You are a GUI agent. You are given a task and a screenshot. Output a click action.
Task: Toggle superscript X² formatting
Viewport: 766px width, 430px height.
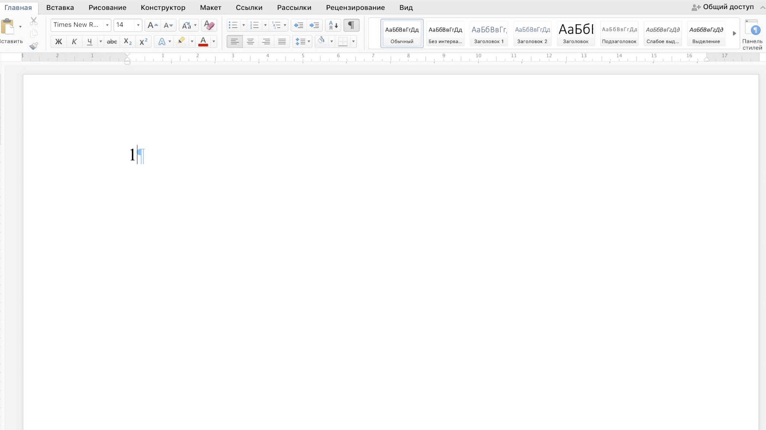[143, 41]
